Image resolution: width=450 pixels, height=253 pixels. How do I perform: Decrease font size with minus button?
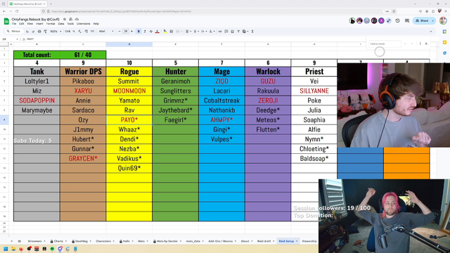click(120, 31)
